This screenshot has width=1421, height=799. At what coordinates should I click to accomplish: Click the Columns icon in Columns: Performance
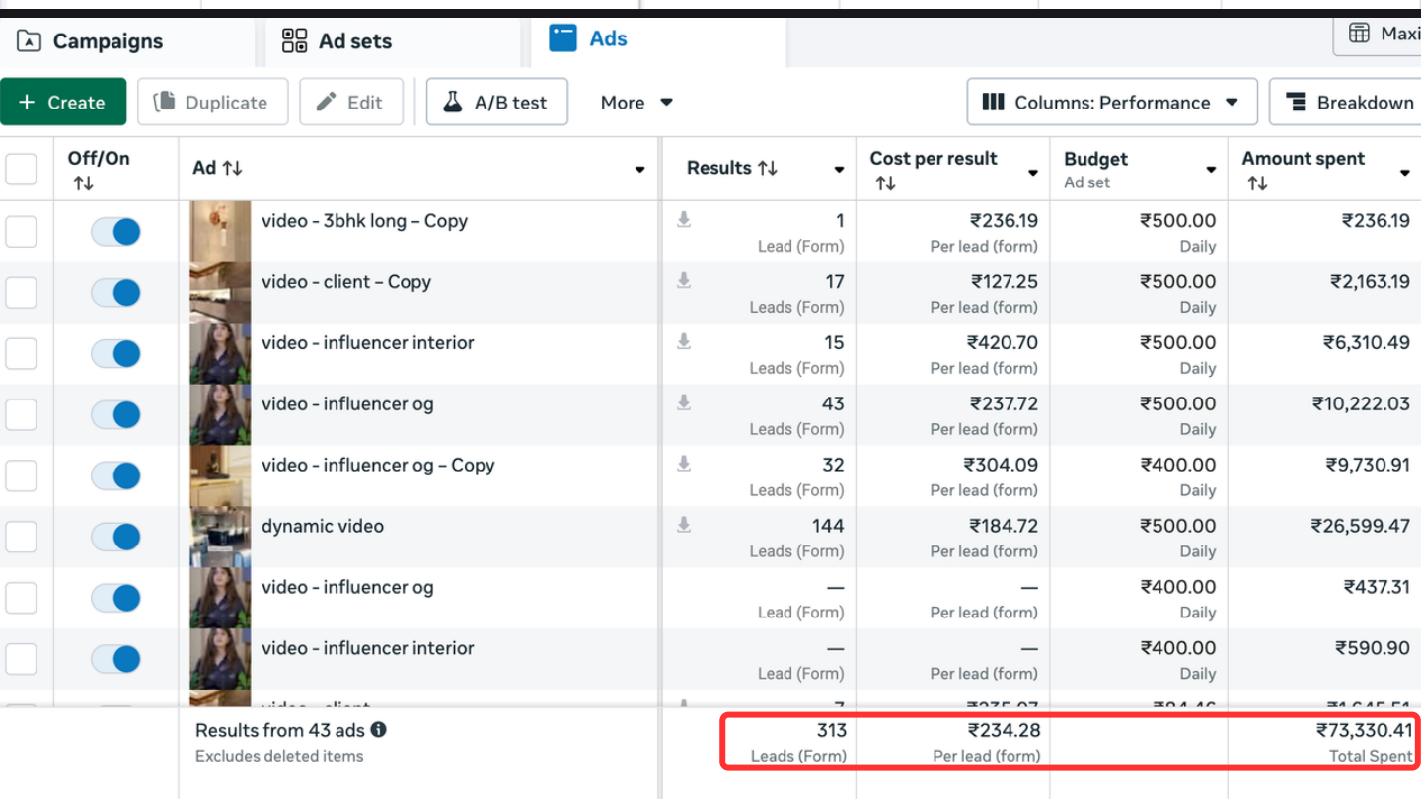994,103
